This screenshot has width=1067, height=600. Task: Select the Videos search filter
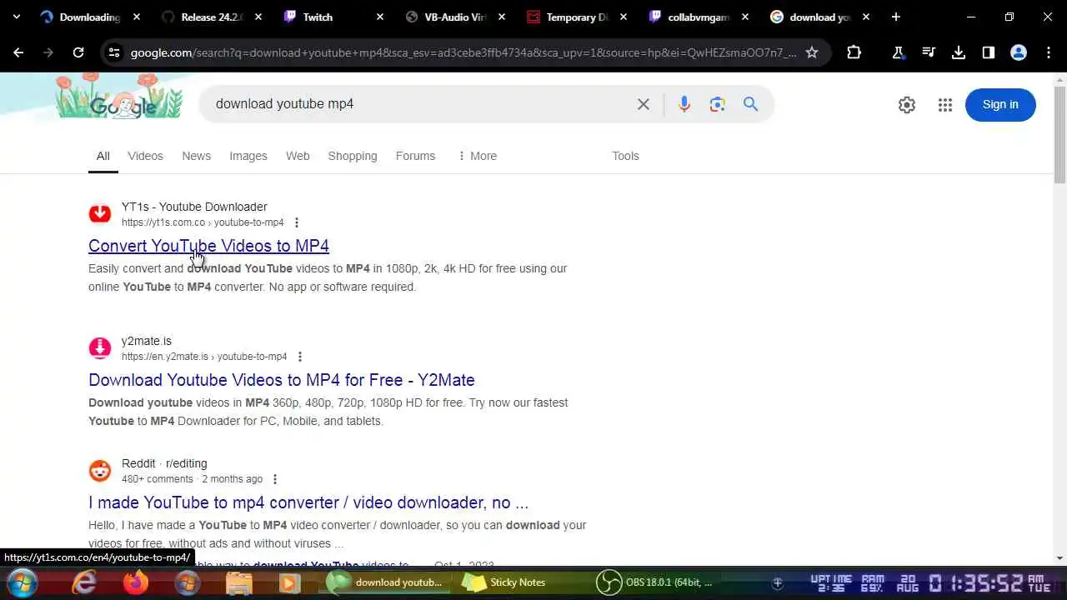(145, 156)
